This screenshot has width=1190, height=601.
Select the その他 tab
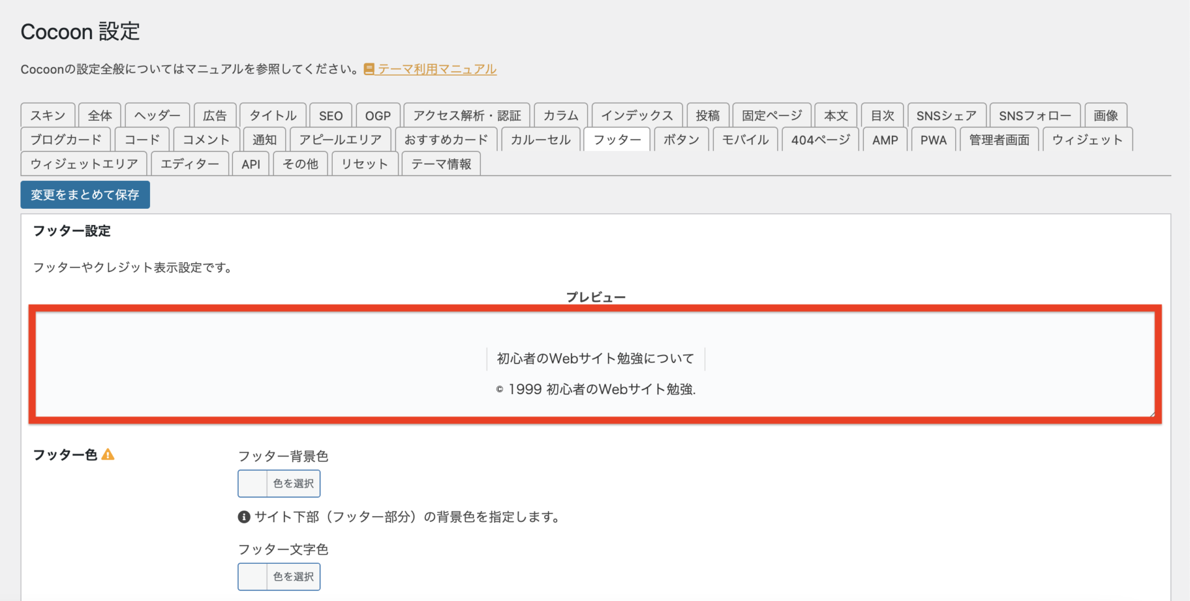pos(301,164)
